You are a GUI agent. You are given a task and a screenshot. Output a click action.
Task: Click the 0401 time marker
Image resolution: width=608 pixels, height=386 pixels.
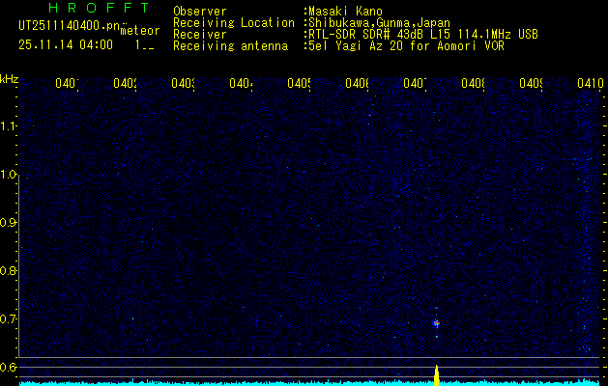click(x=67, y=83)
